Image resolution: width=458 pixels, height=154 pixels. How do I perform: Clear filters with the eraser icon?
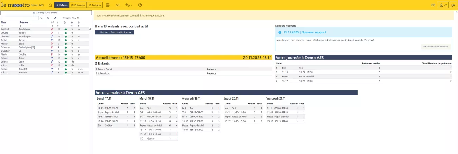click(55, 18)
